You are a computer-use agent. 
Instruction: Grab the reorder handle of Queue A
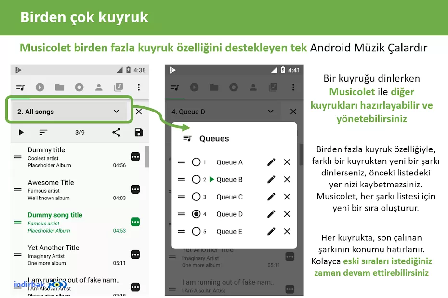tap(182, 162)
